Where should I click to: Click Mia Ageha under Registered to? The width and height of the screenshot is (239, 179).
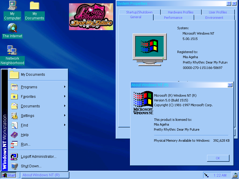(x=190, y=57)
